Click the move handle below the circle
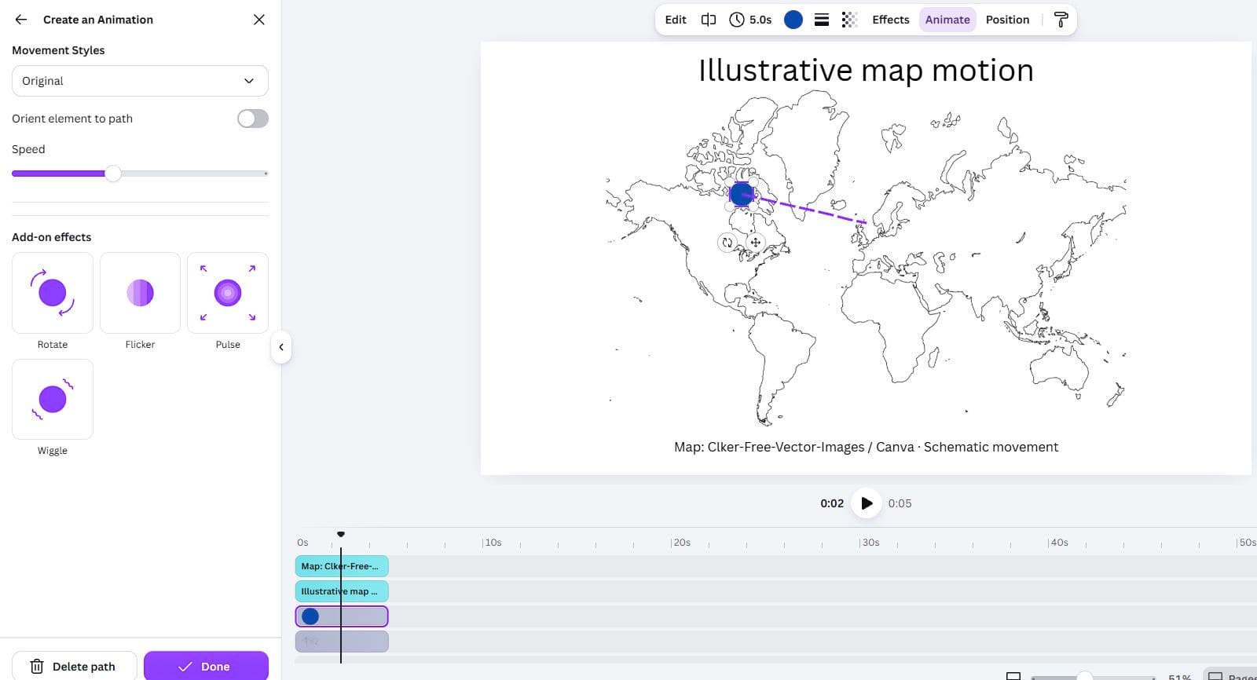Screen dimensions: 1257x680 pyautogui.click(x=755, y=243)
